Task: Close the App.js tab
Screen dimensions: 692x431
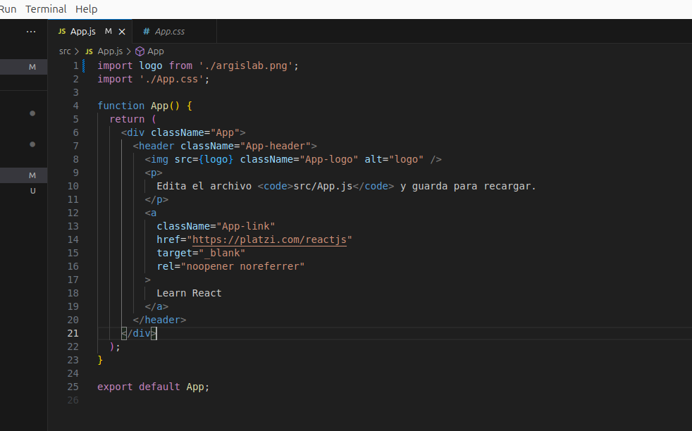Action: pyautogui.click(x=122, y=32)
